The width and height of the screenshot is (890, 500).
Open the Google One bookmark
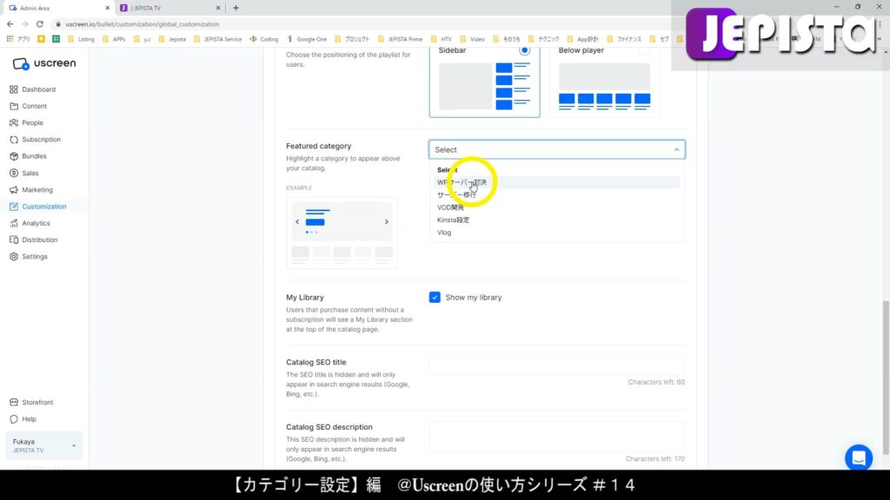(x=307, y=39)
